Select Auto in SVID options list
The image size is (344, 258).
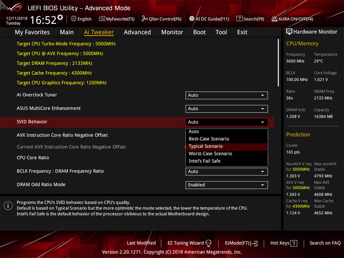click(226, 132)
